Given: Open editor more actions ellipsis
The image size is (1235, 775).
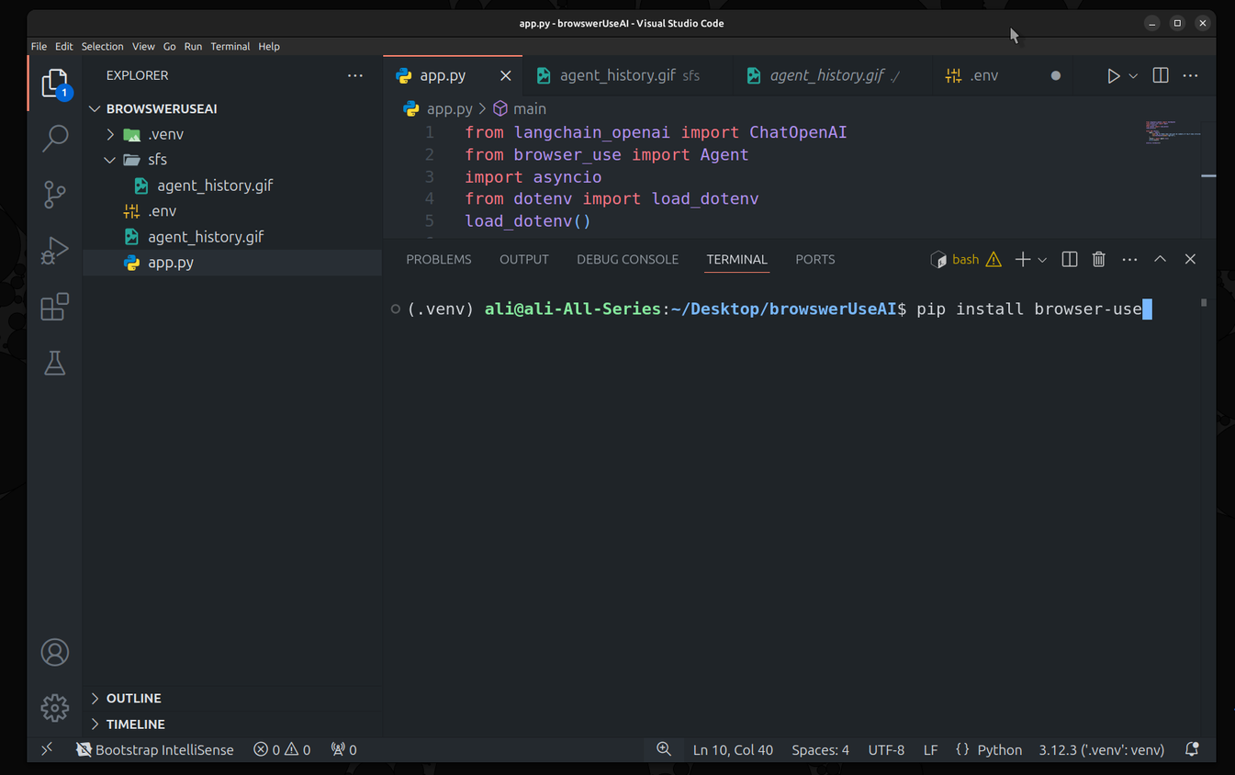Looking at the screenshot, I should point(1191,76).
